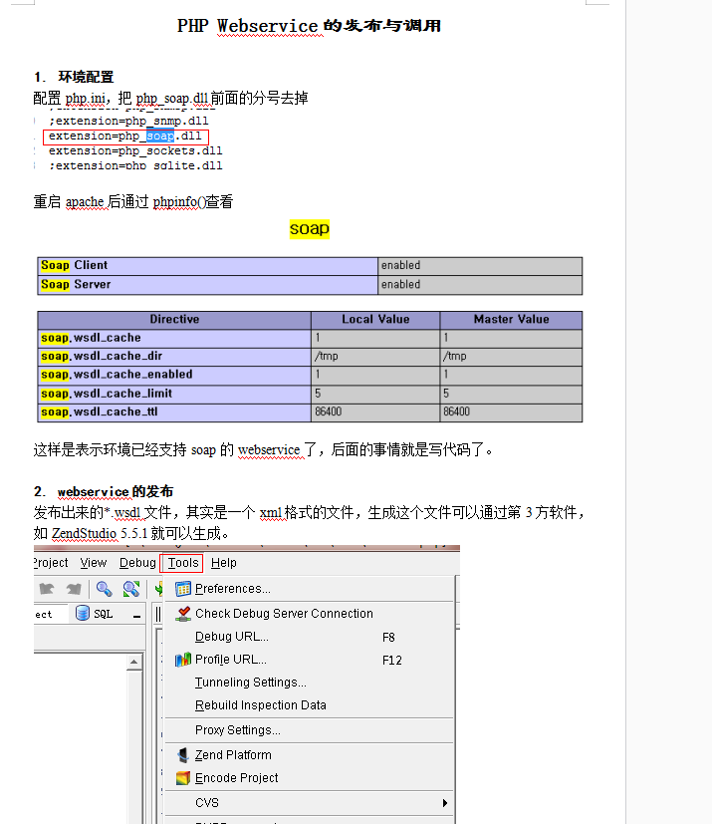Choose Rebuild Inspection Data
The image size is (712, 824).
tap(260, 705)
